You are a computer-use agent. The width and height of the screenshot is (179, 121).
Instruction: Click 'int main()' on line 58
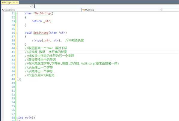click(x=27, y=118)
